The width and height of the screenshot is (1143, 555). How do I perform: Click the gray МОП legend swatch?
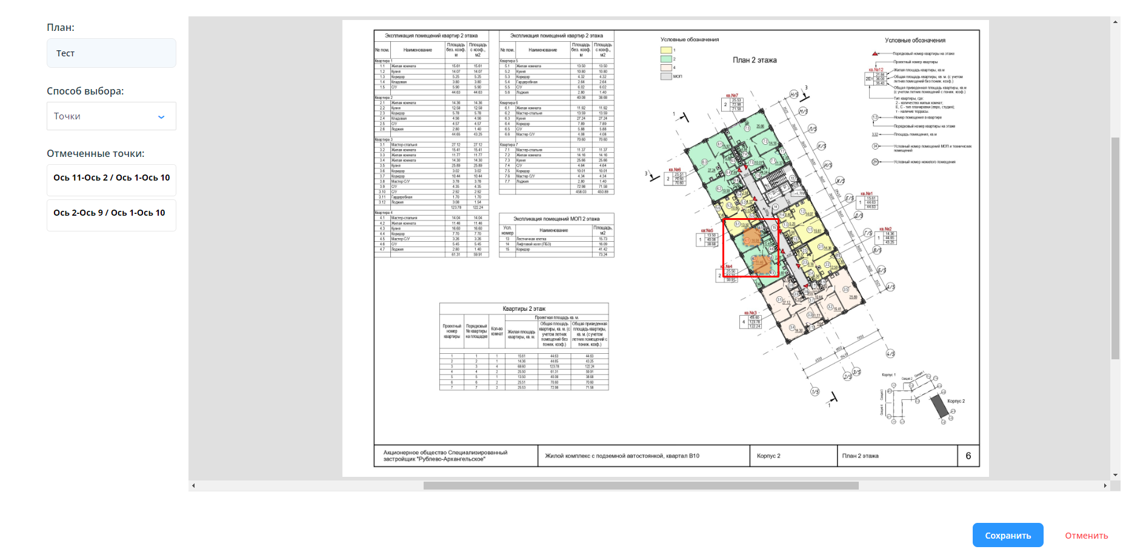click(x=666, y=76)
